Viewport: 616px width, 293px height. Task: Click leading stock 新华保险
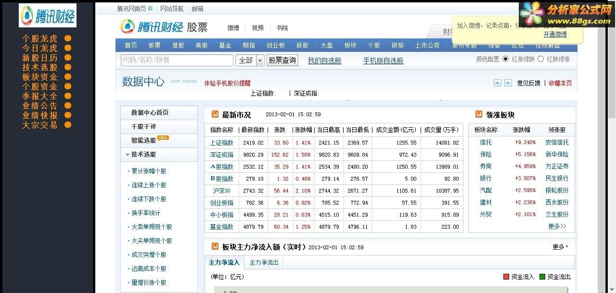557,154
